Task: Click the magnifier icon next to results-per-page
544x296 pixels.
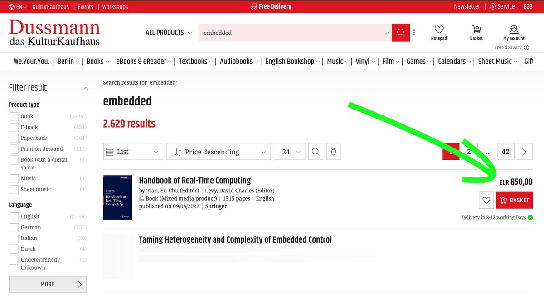Action: click(316, 152)
